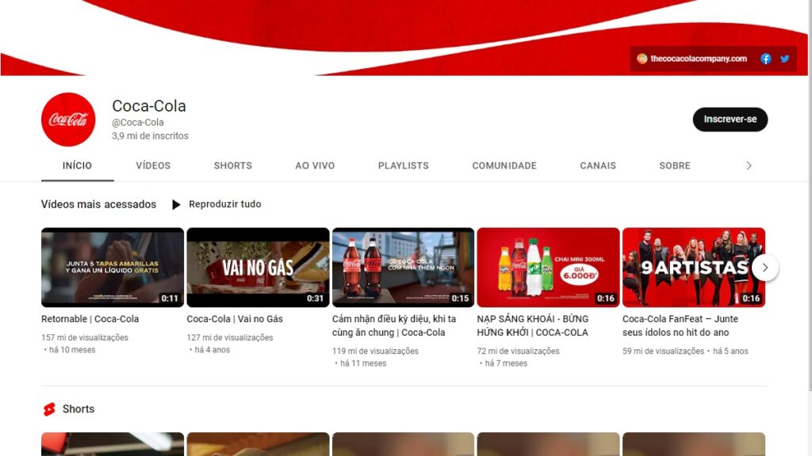Open thecocacolacompany.com website link
This screenshot has width=812, height=456.
[x=698, y=59]
